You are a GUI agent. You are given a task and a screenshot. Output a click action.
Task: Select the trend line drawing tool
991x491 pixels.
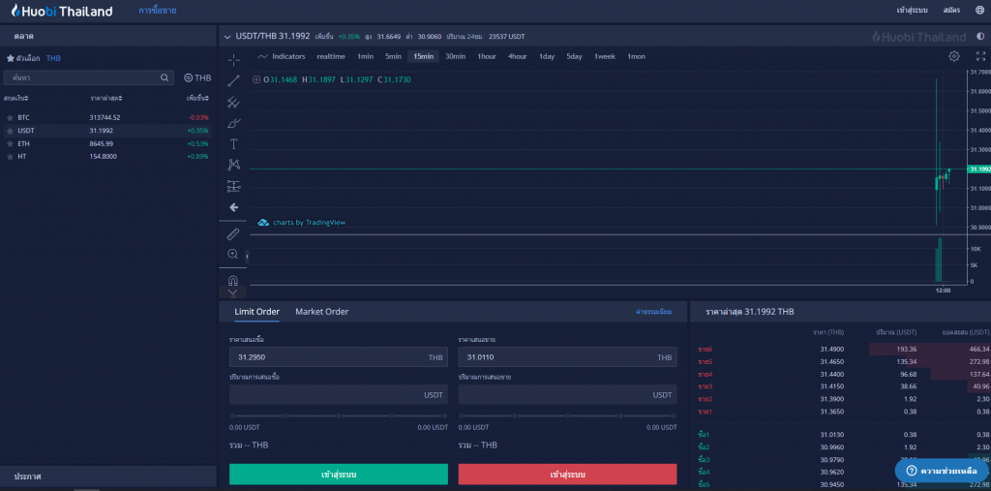pos(233,80)
